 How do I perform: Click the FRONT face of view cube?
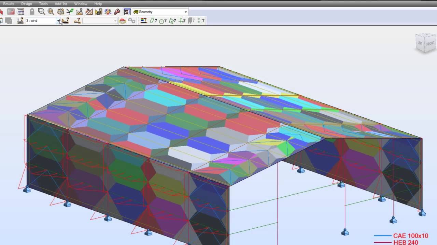click(x=430, y=44)
